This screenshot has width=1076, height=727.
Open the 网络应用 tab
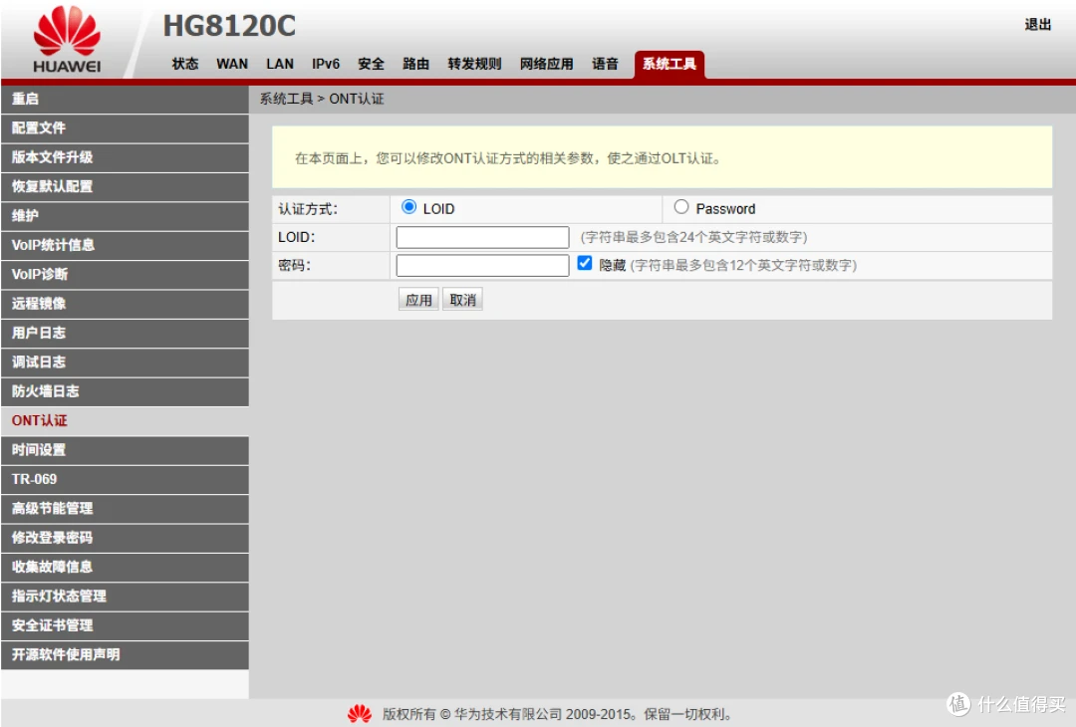point(546,64)
